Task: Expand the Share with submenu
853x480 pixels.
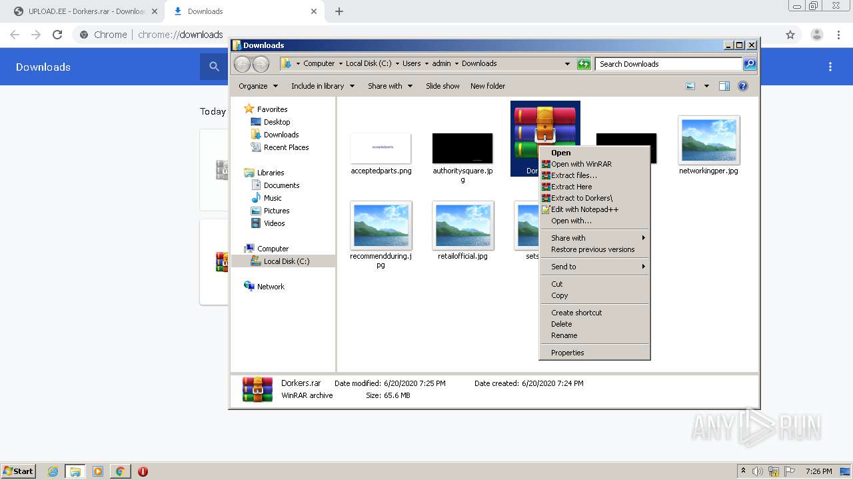Action: point(594,238)
